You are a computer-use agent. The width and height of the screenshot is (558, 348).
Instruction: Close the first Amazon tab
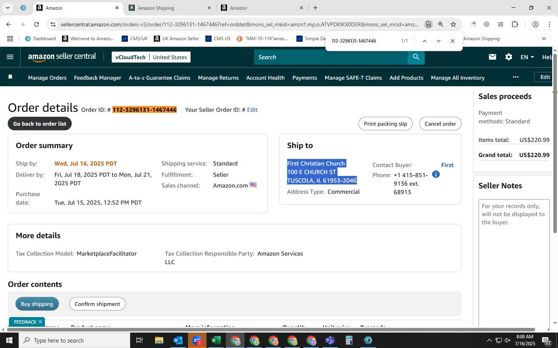coord(117,8)
